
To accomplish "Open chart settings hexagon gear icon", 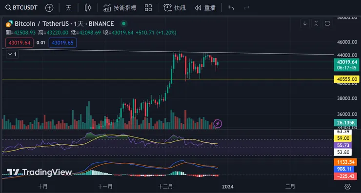I will point(347,186).
